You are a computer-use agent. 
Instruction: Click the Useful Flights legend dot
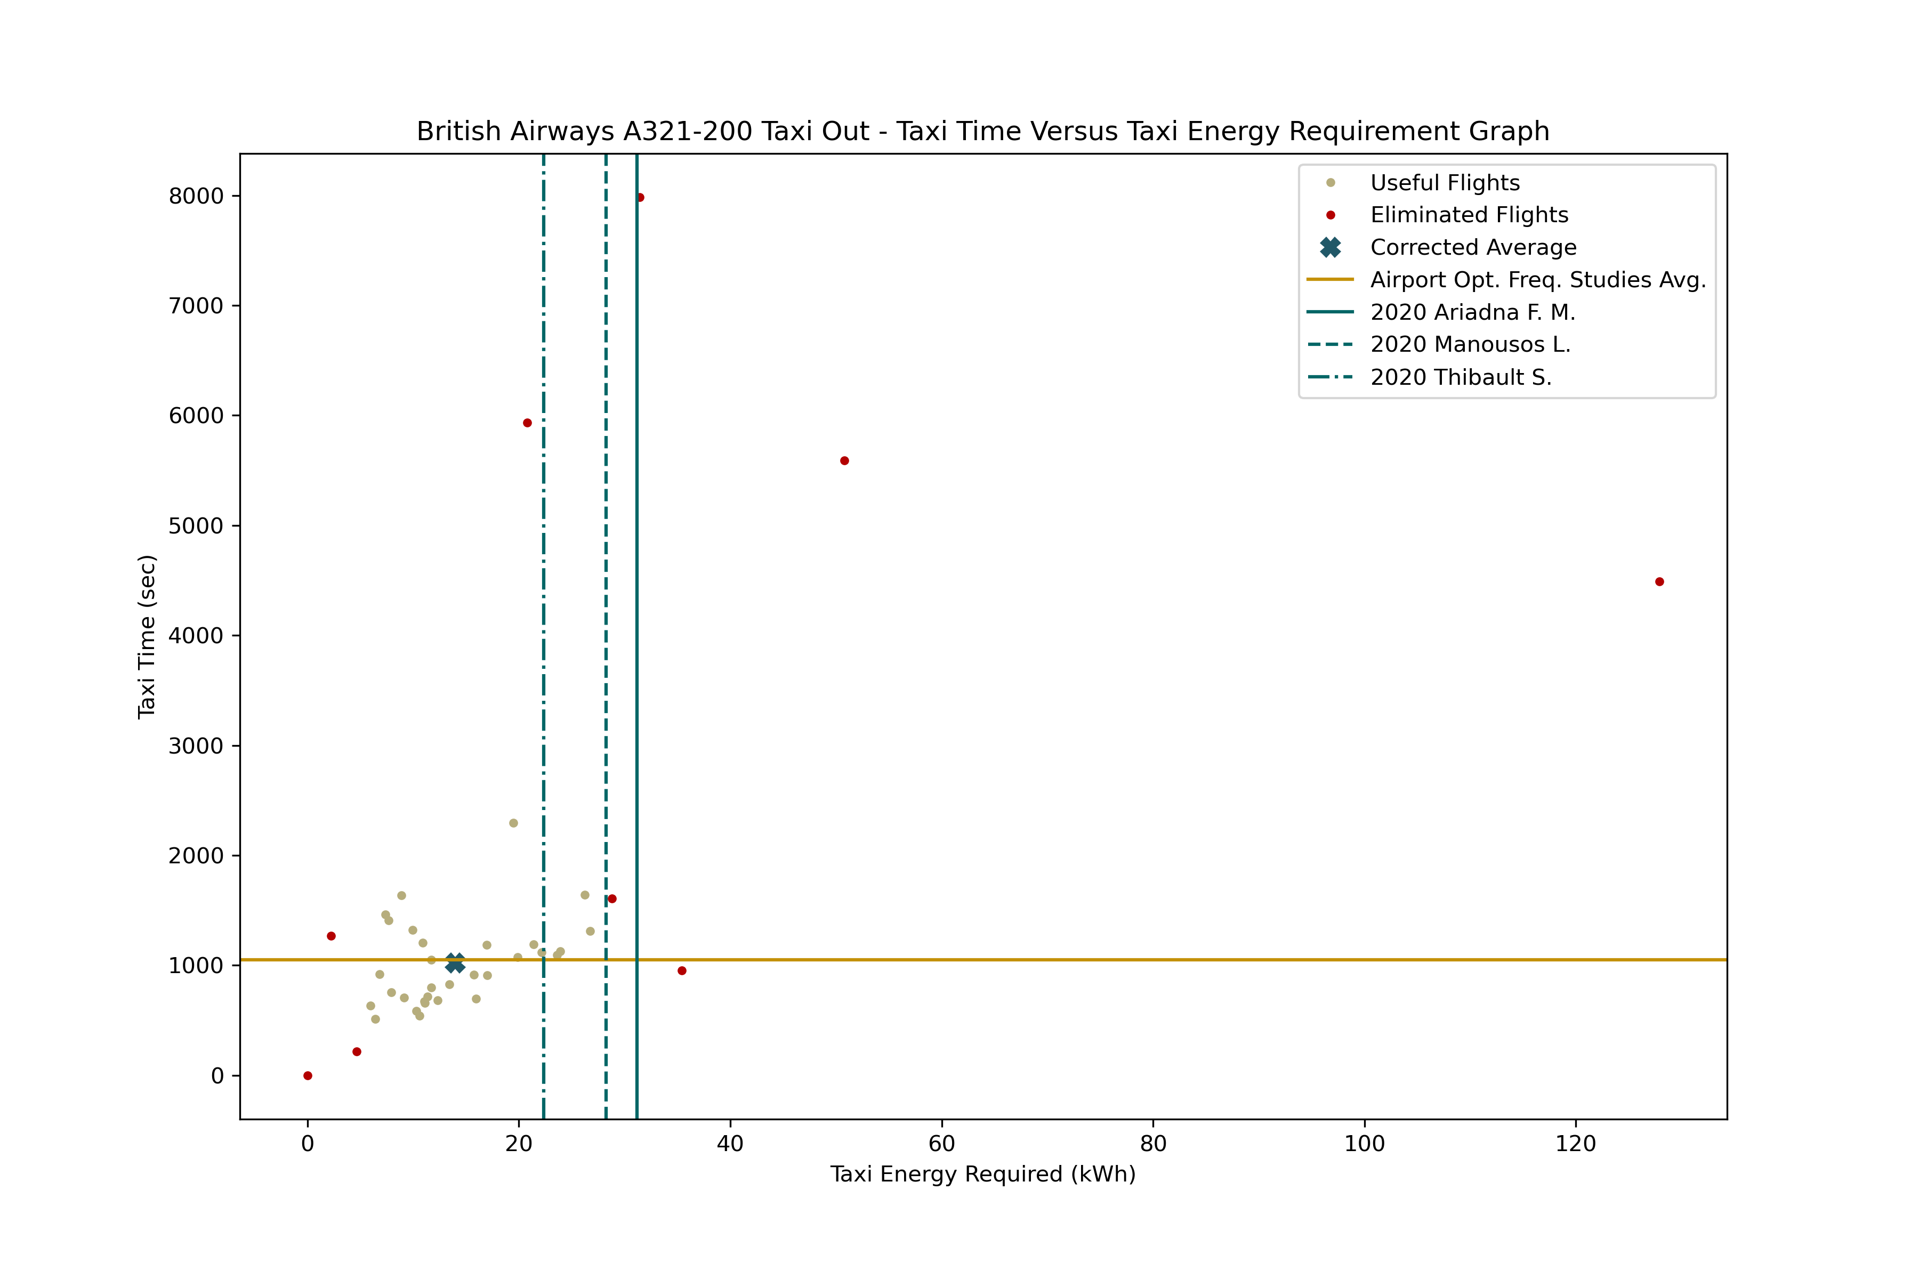tap(1330, 183)
